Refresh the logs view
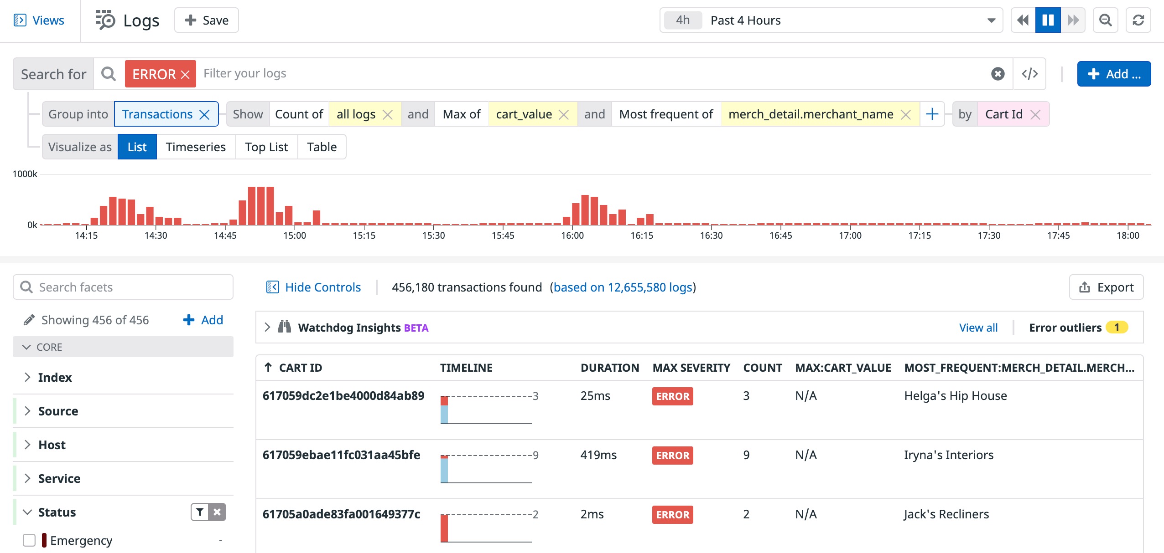 click(1138, 20)
